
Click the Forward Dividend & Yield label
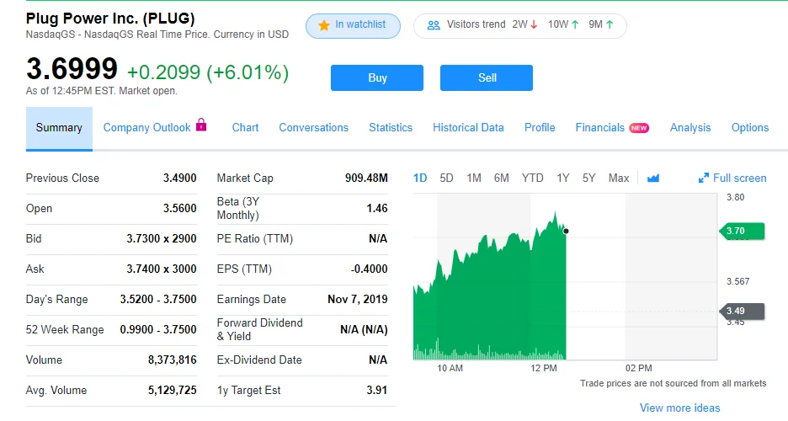click(x=260, y=329)
